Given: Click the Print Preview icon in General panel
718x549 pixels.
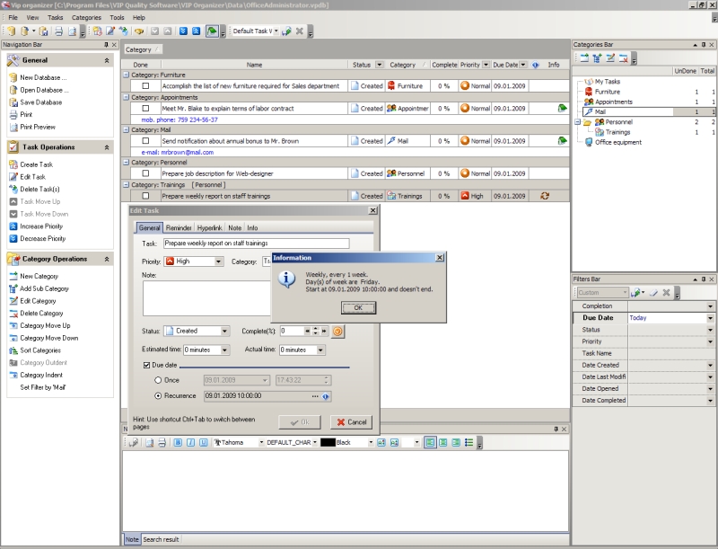Looking at the screenshot, I should (x=13, y=128).
